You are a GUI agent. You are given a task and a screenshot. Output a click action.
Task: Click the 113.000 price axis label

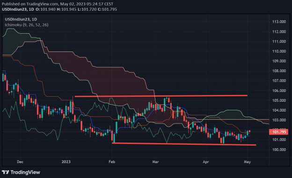click(x=279, y=22)
